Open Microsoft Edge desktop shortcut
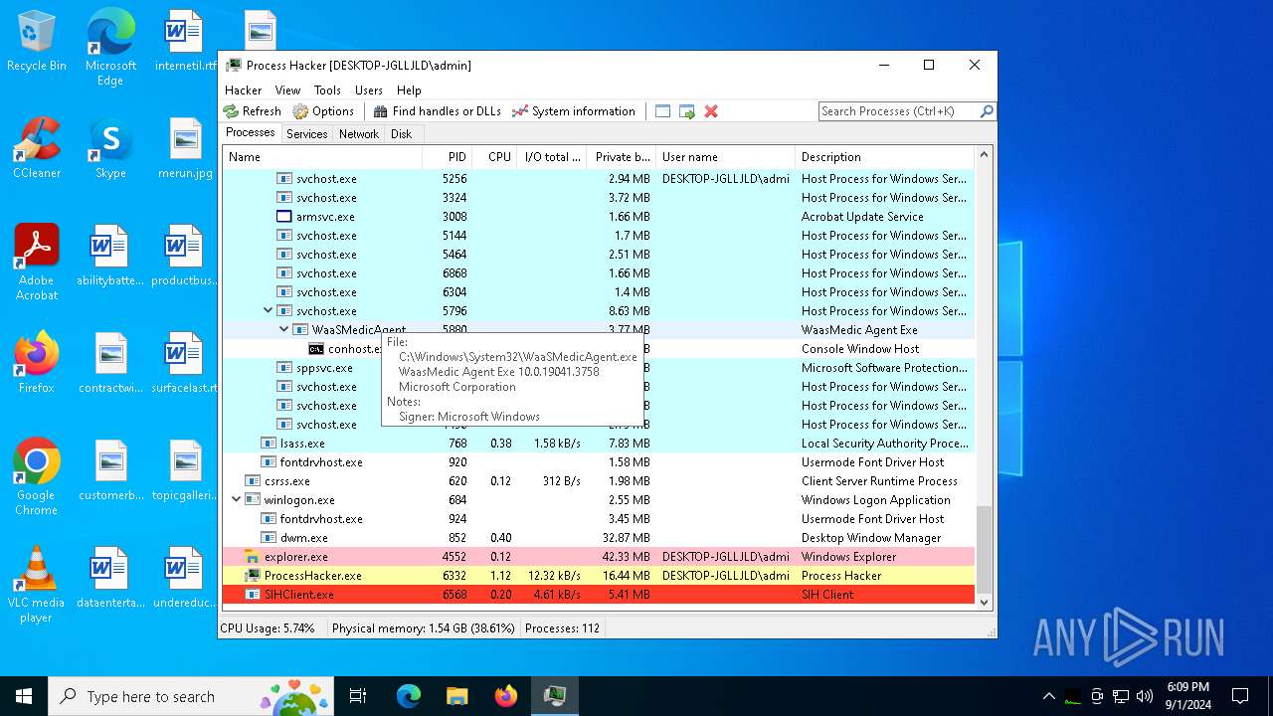The width and height of the screenshot is (1273, 716). tap(110, 47)
